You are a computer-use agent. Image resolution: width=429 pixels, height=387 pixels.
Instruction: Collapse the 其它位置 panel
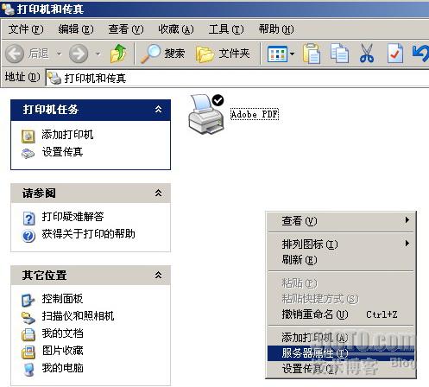point(158,275)
